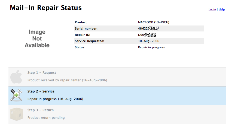
Task: Click the Status: label
Action: click(80, 47)
